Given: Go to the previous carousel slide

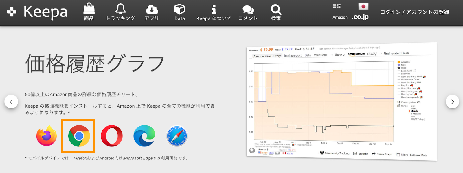Looking at the screenshot, I should (x=11, y=101).
